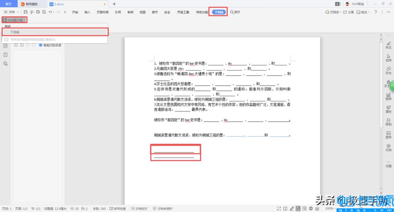Select the blue 下划线 custom tab

click(219, 12)
